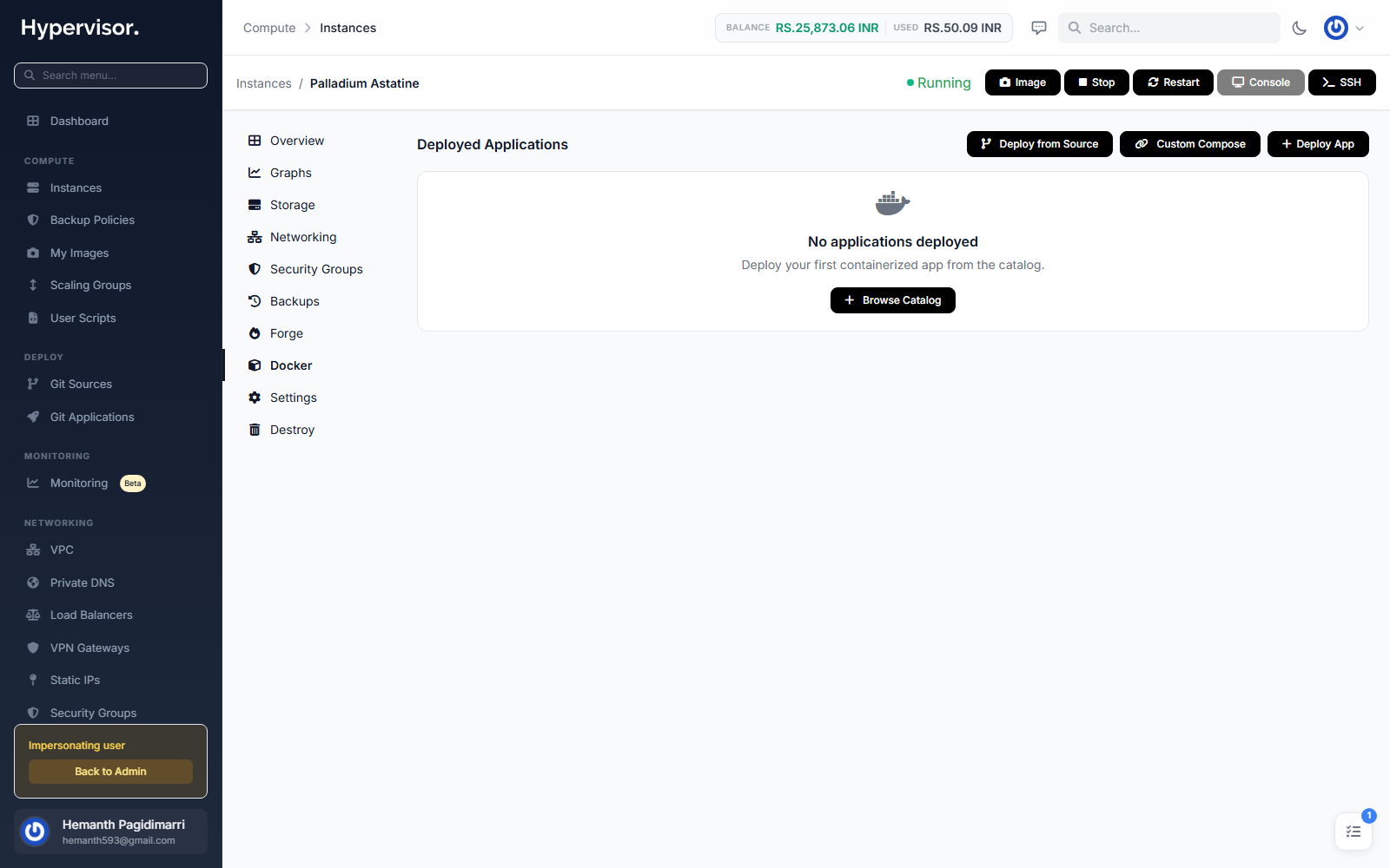Click the Browse Catalog button

893,300
